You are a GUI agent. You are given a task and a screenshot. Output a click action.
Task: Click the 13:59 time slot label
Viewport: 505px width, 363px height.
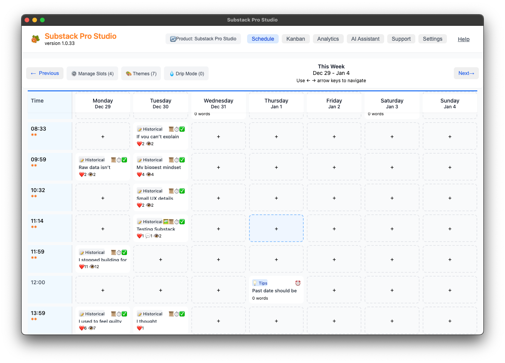[38, 313]
